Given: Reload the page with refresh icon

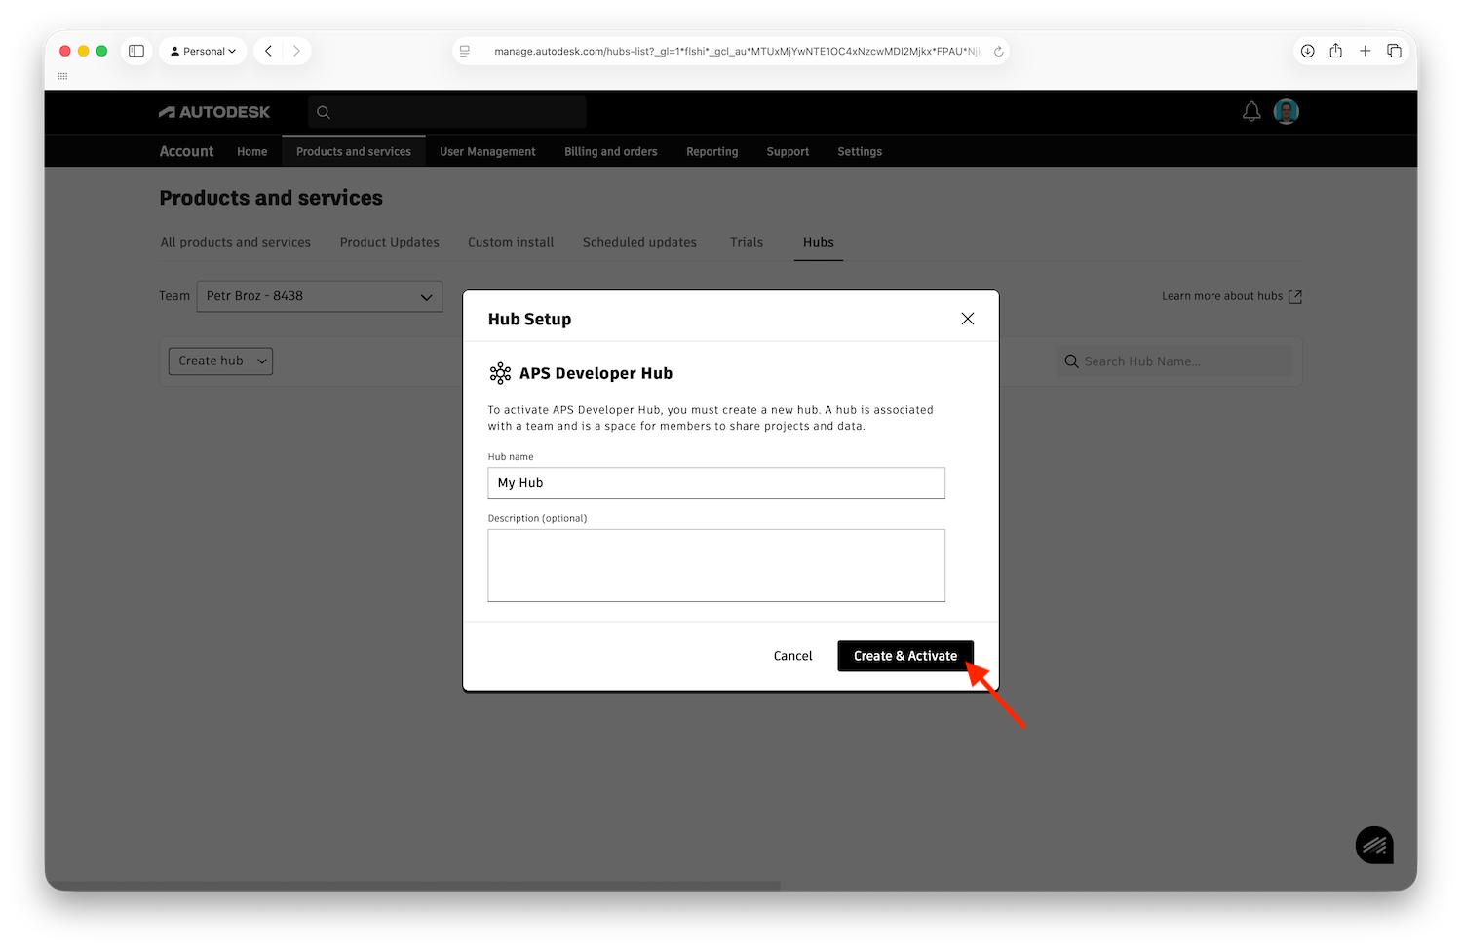Looking at the screenshot, I should 998,52.
